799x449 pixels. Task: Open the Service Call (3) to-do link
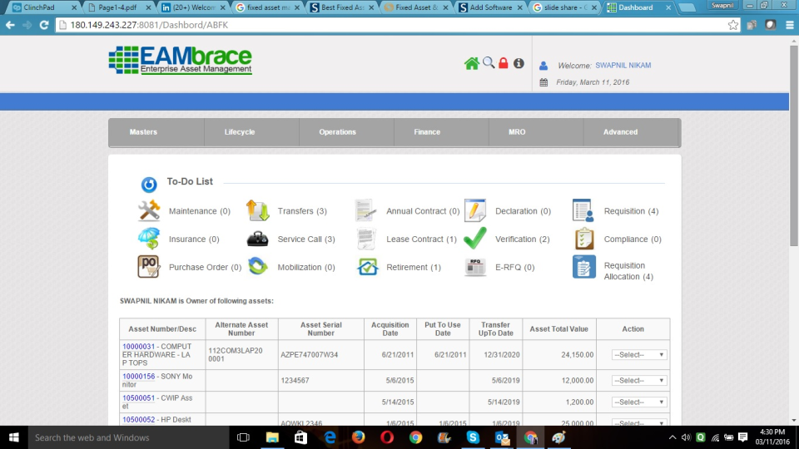pos(306,239)
